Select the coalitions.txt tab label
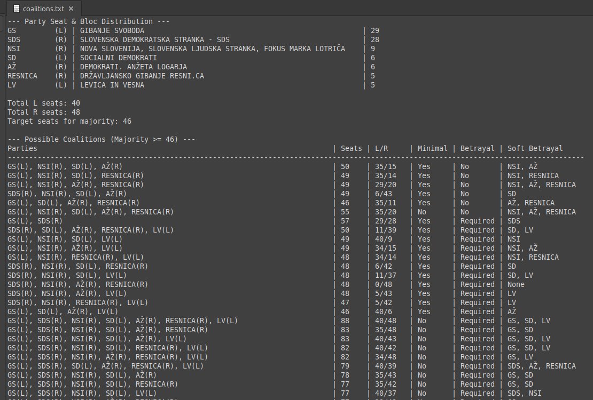Screen dimensions: 593x400 coord(43,9)
